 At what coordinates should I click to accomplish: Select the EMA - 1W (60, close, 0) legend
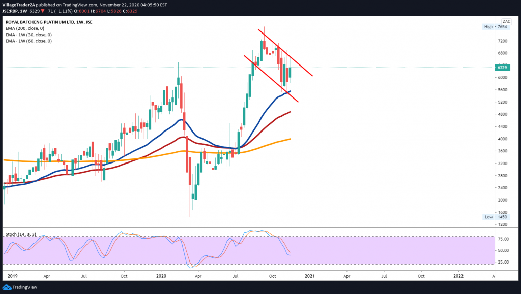coord(28,41)
